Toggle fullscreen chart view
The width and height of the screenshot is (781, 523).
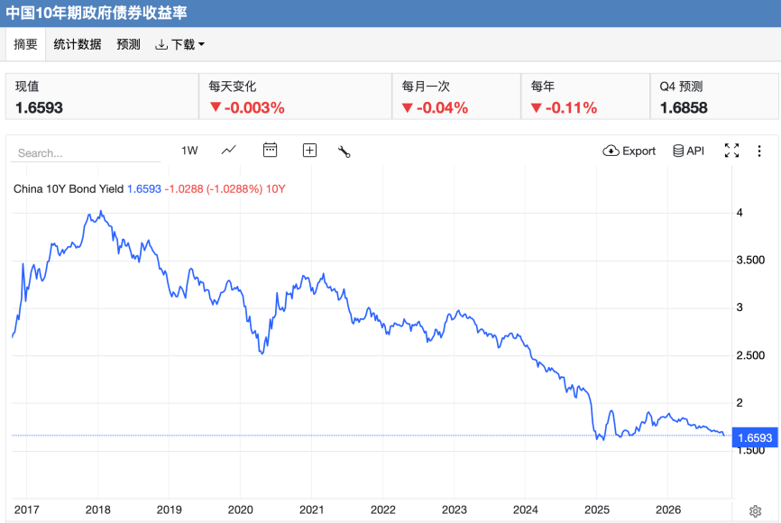[731, 151]
